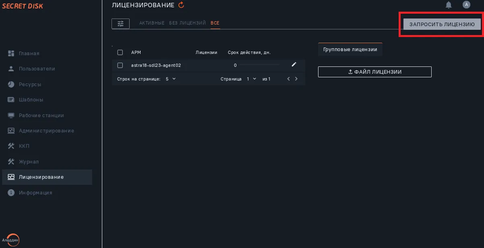Open the user avatar menu A
The height and width of the screenshot is (248, 484).
[x=466, y=5]
